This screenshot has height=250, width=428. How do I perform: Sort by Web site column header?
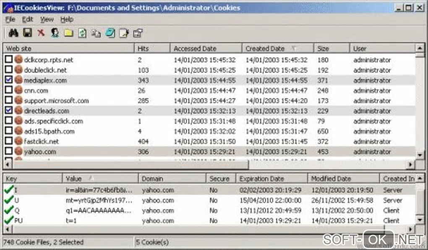click(x=68, y=49)
